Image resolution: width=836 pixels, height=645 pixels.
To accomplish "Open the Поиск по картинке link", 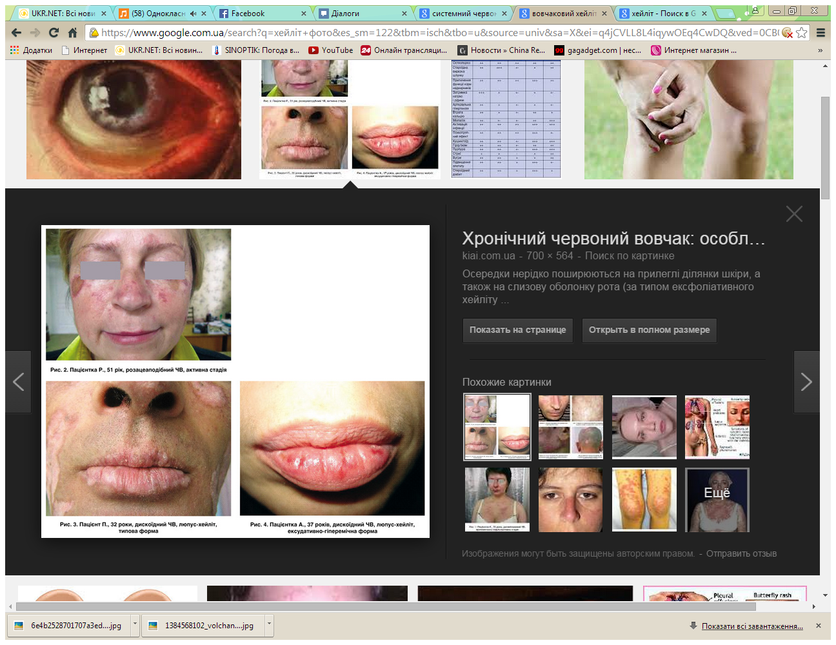I will click(x=630, y=255).
